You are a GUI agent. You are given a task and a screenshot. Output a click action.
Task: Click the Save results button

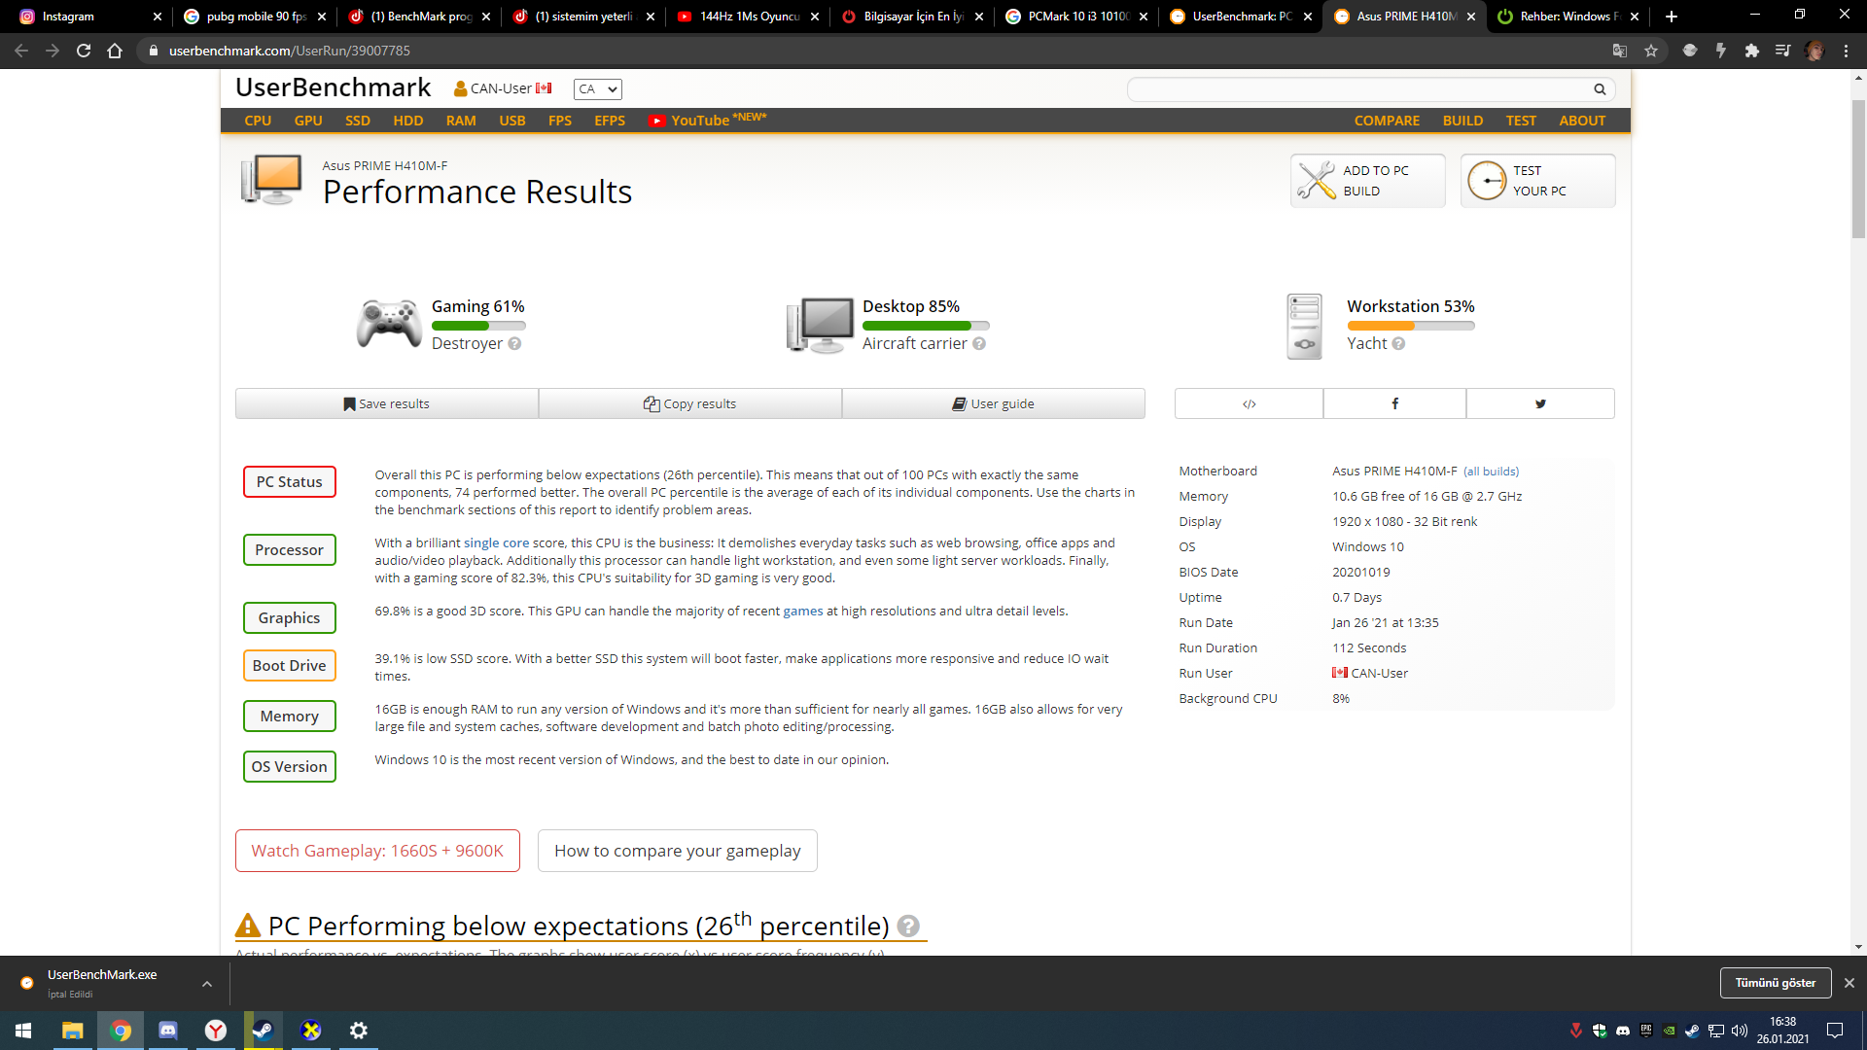(x=386, y=403)
